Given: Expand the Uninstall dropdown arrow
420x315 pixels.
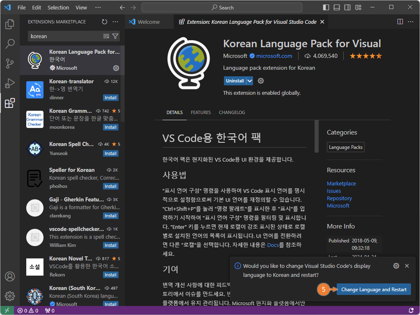Looking at the screenshot, I should (x=250, y=81).
